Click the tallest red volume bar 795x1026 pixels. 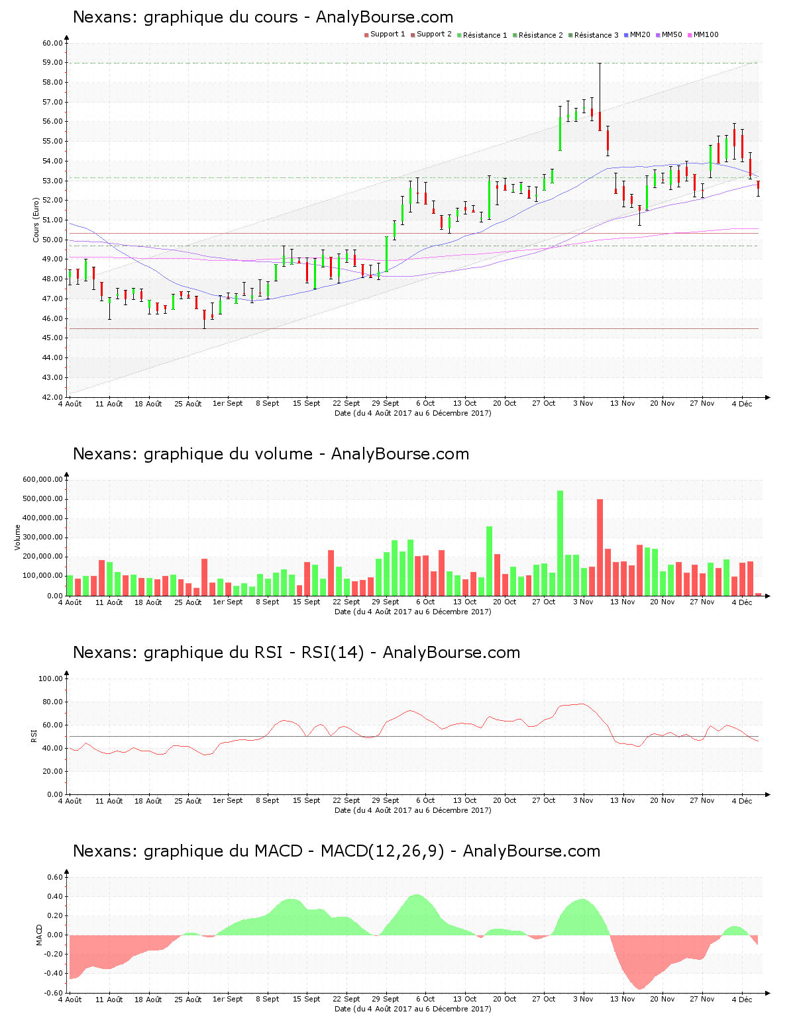(600, 547)
